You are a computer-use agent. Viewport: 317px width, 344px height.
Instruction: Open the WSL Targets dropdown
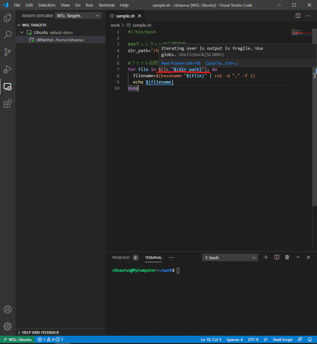78,16
